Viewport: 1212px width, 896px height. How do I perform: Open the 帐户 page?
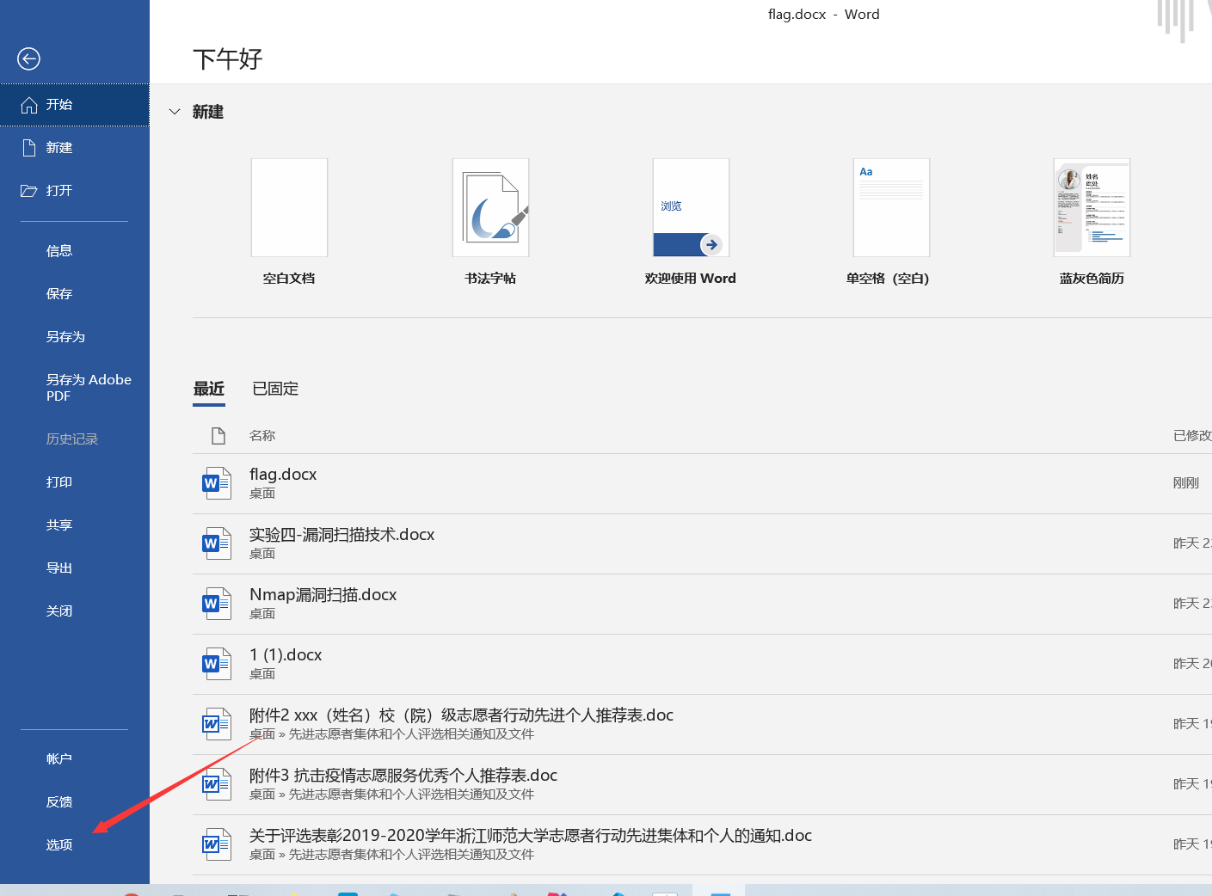coord(59,759)
